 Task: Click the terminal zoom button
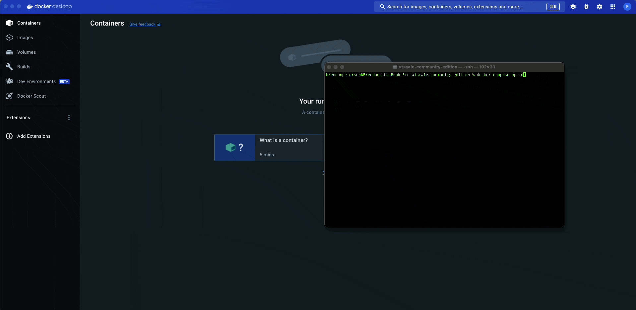(x=342, y=67)
